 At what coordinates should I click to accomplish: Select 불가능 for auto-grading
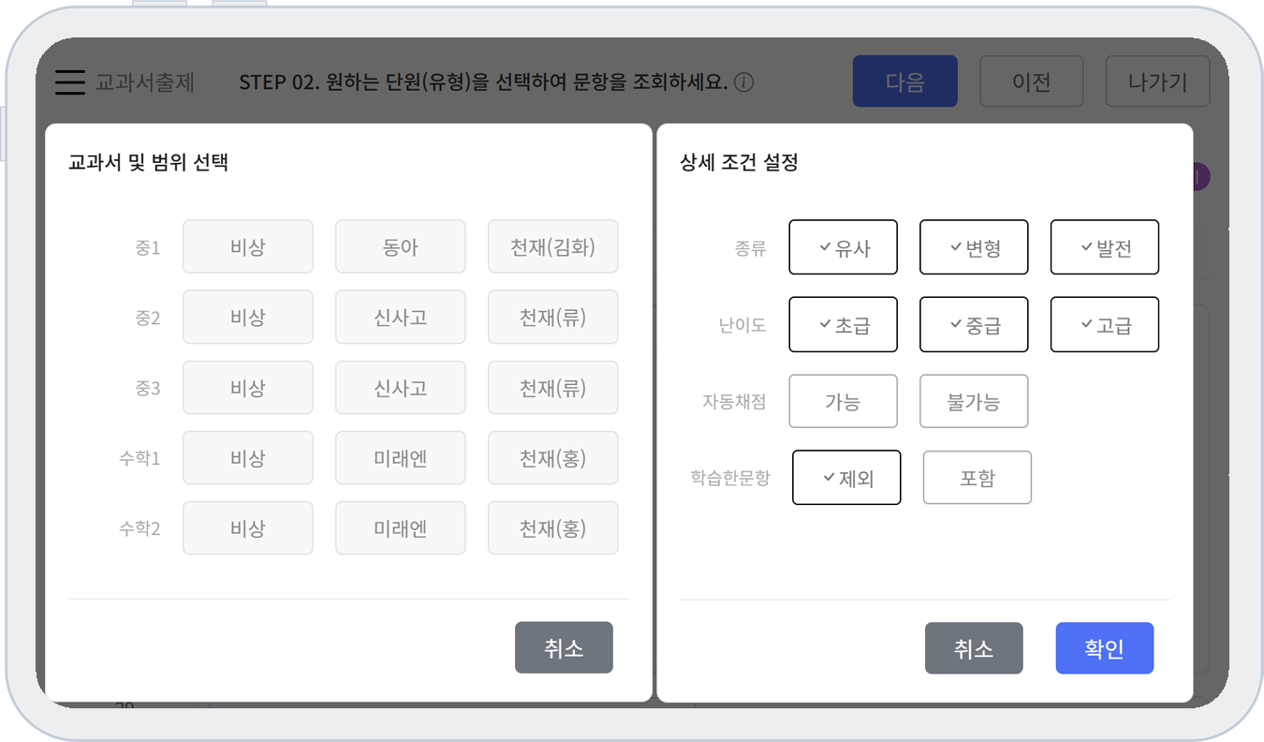[x=974, y=401]
